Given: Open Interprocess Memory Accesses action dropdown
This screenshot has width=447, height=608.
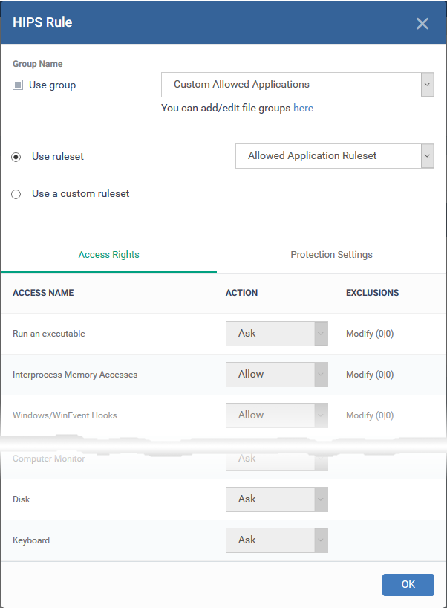Looking at the screenshot, I should click(276, 374).
